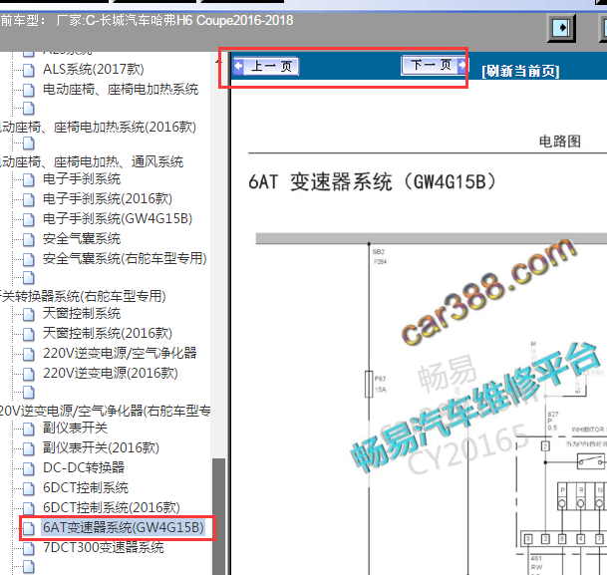Screen dimensions: 607x575
Task: Select 开关转换器系统(右舵车型专用) entry
Action: point(83,296)
